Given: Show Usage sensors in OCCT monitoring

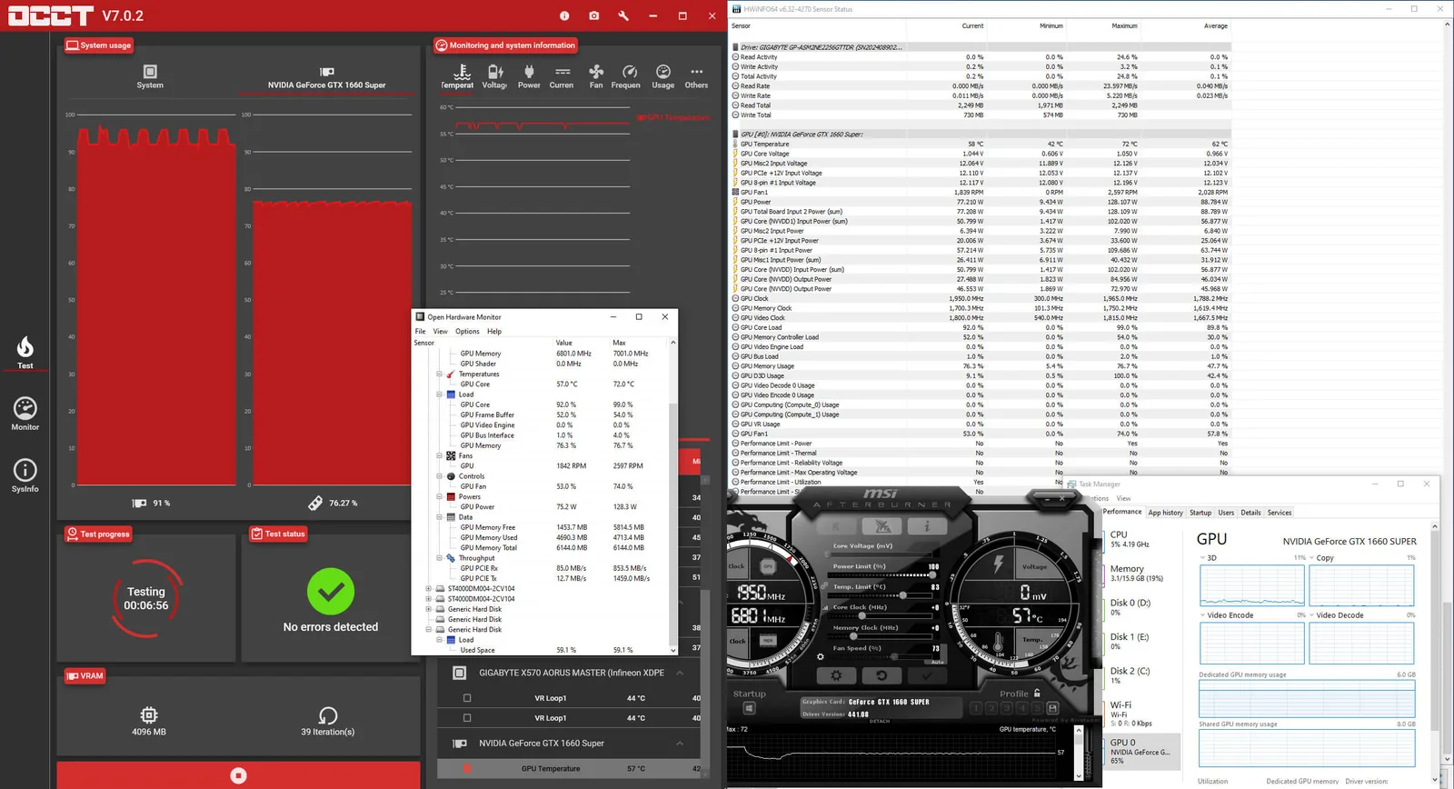Looking at the screenshot, I should (x=663, y=76).
